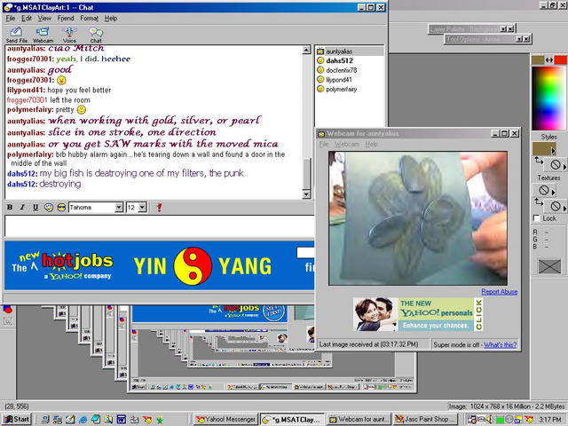Click the Report Abuse link
Viewport: 568px width, 426px height.
(499, 292)
